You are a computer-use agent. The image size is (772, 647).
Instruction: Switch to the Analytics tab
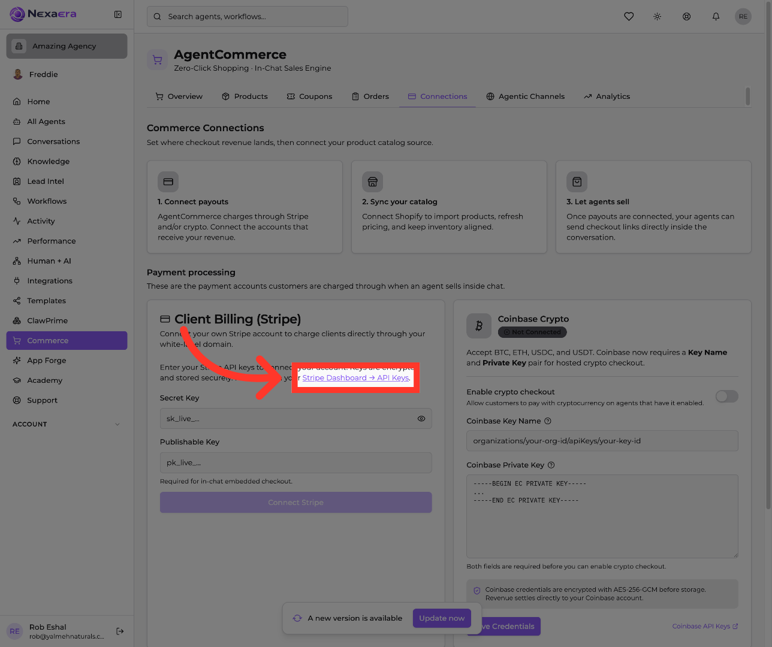[x=607, y=96]
